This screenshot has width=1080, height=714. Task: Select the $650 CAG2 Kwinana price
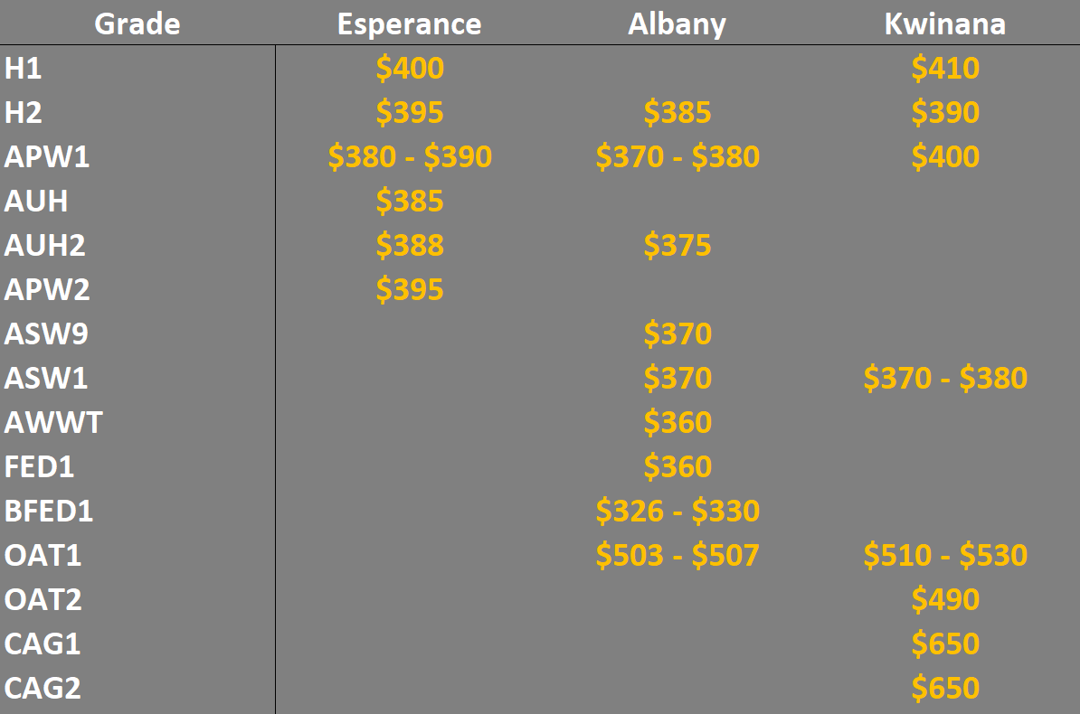click(x=945, y=688)
